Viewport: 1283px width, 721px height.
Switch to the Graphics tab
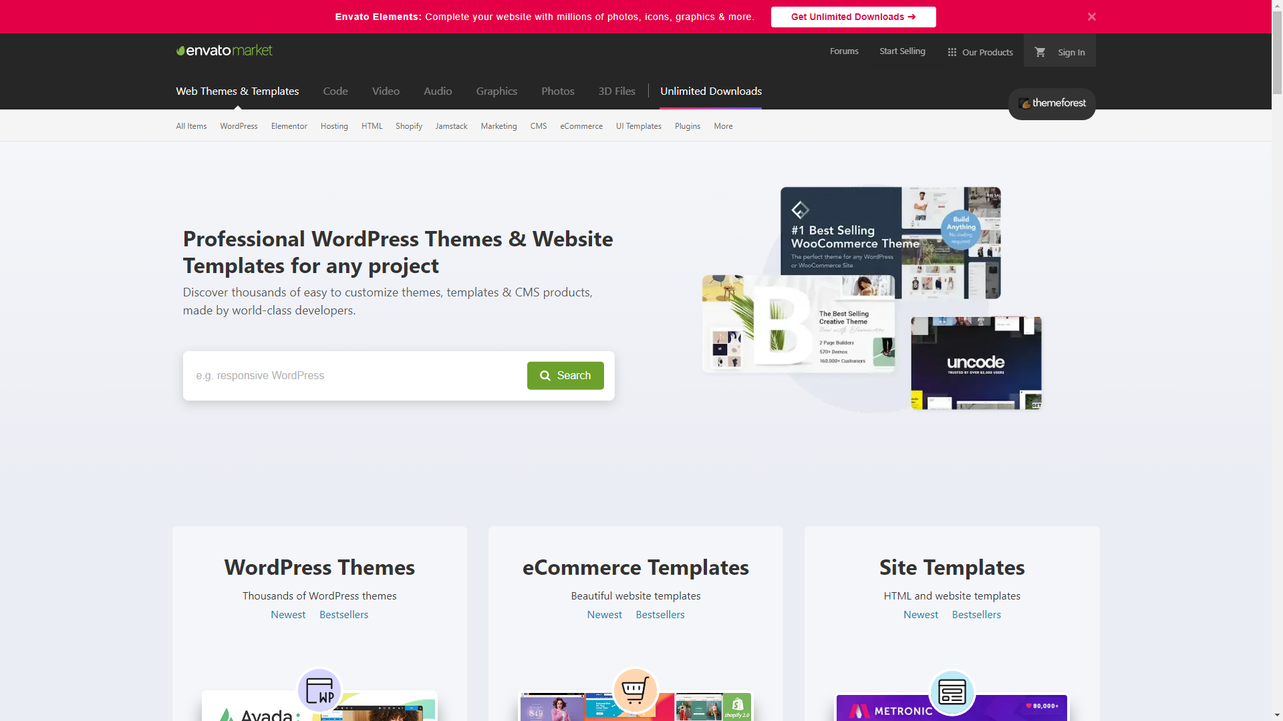pos(496,91)
